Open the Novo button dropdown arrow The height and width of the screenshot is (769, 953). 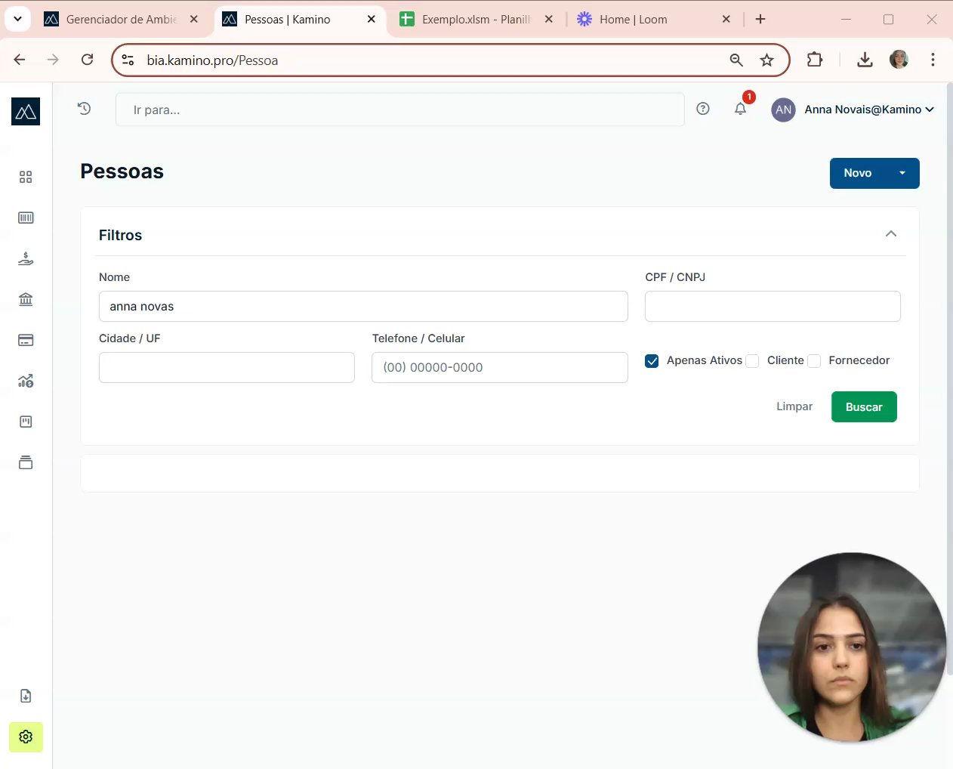(x=902, y=173)
